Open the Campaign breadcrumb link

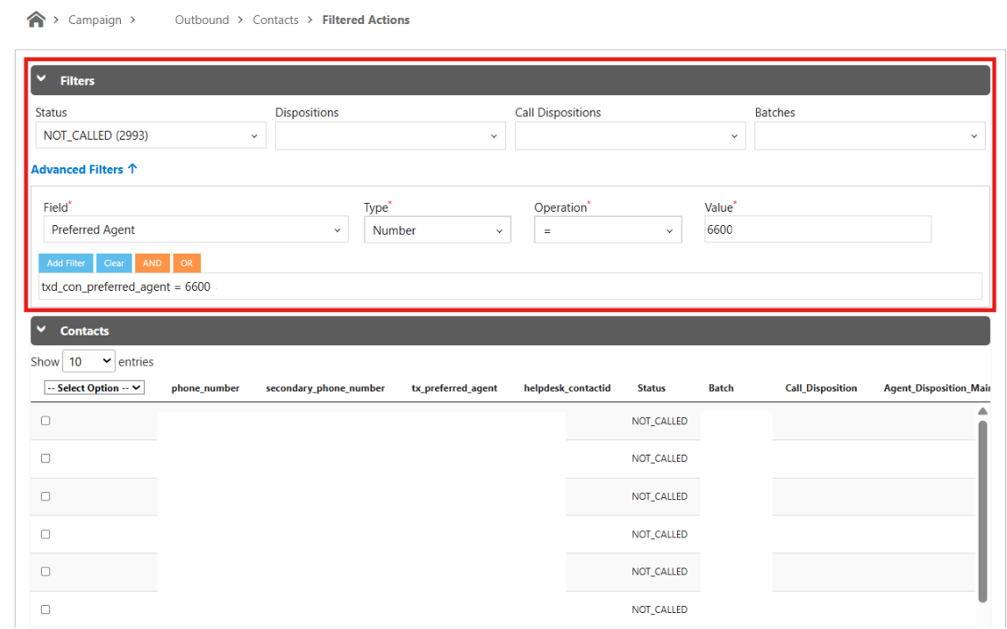tap(94, 20)
